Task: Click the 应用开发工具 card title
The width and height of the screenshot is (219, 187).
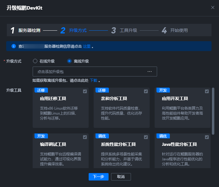Action: click(x=175, y=98)
